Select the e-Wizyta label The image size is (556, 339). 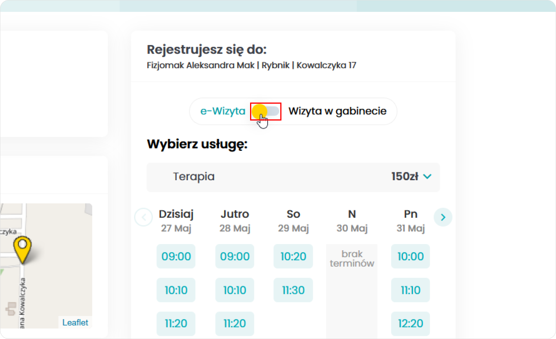(x=223, y=111)
